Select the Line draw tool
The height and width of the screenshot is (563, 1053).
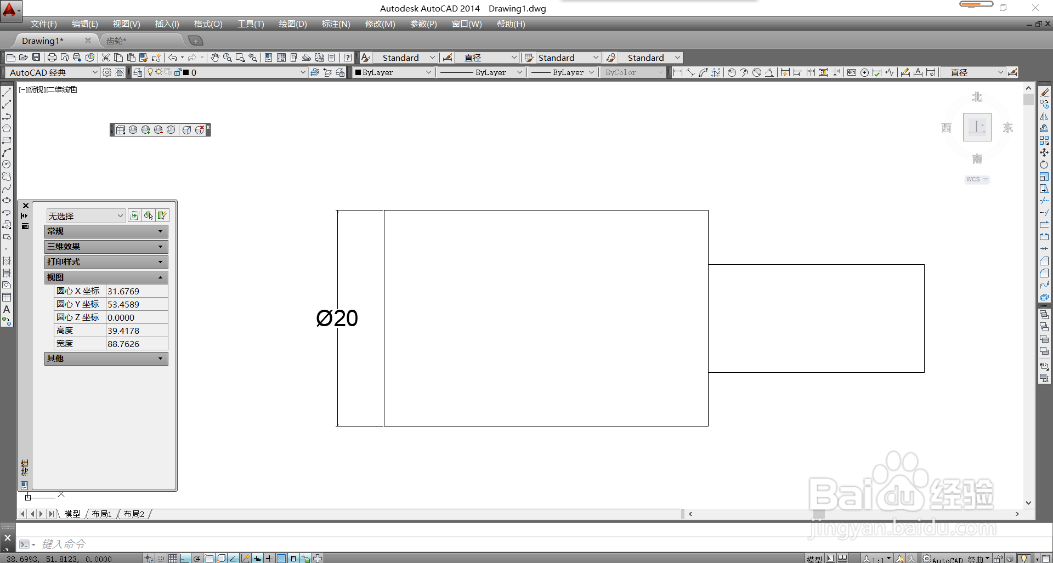[x=7, y=92]
